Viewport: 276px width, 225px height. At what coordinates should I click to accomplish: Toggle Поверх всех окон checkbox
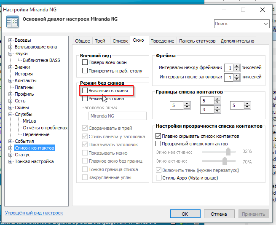[x=85, y=62]
